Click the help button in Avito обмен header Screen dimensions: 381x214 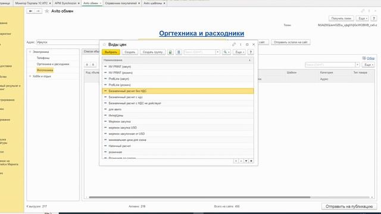click(x=374, y=18)
